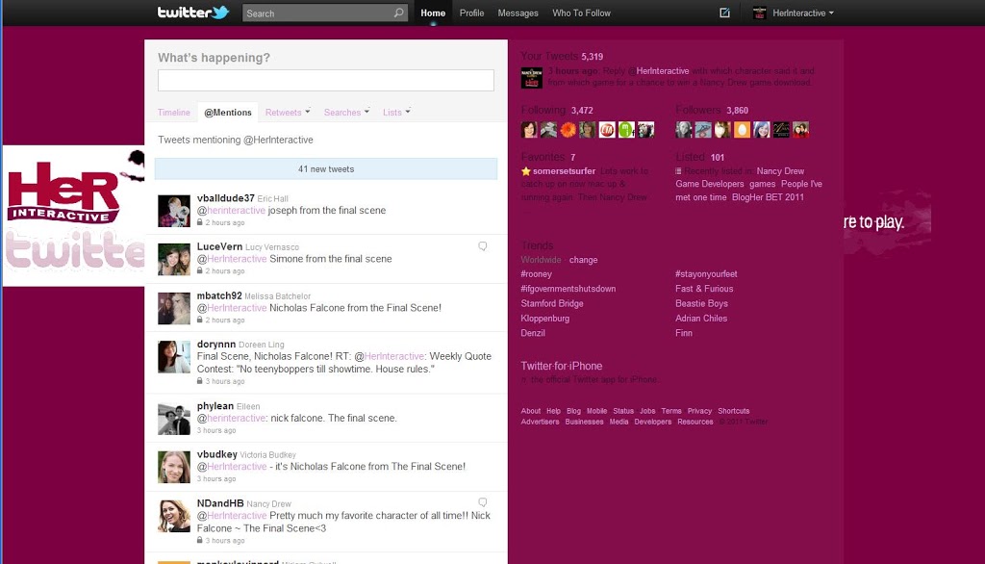Image resolution: width=985 pixels, height=564 pixels.
Task: Click NDandHB's profile picture
Action: click(174, 515)
